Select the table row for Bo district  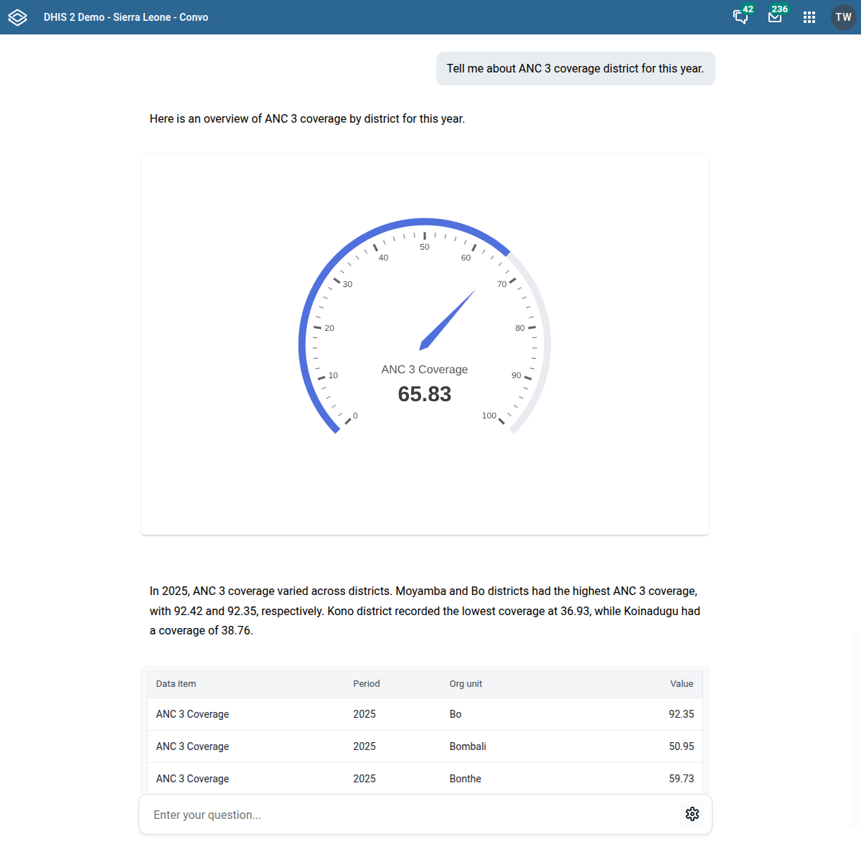(425, 714)
